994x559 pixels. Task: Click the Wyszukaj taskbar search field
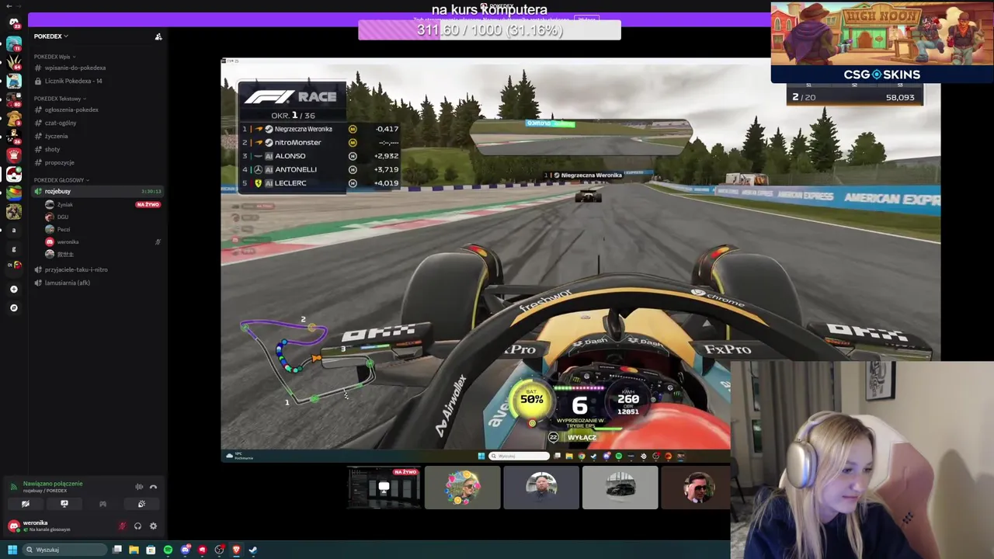(65, 550)
